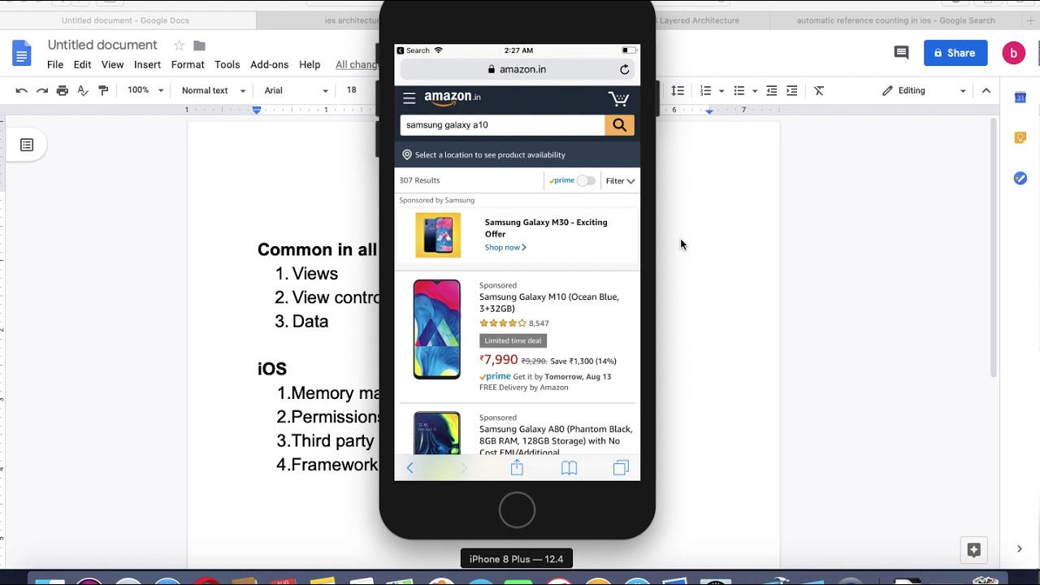This screenshot has width=1040, height=585.
Task: Open the Tools menu
Action: pyautogui.click(x=227, y=65)
